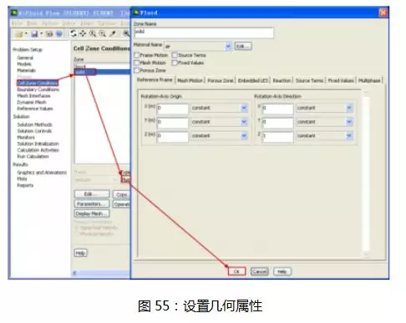
Task: Click the camera save-picture toolbar icon
Action: tap(49, 34)
